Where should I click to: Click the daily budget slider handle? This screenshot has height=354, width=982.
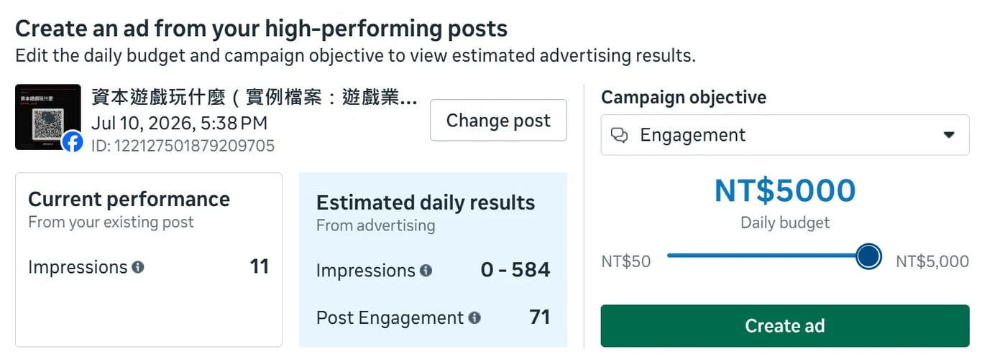click(869, 256)
